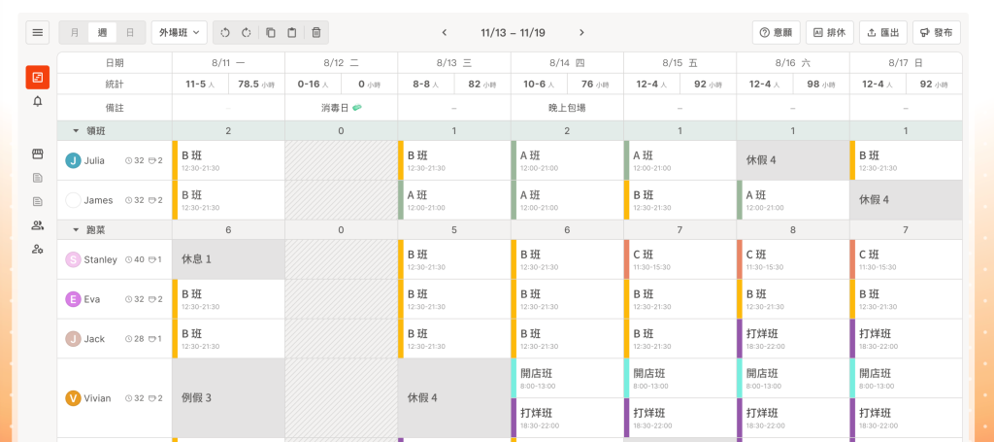Click the paste clipboard icon
The height and width of the screenshot is (442, 994).
pos(292,32)
